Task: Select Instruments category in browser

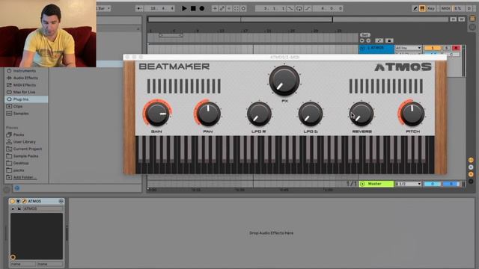Action: point(25,71)
